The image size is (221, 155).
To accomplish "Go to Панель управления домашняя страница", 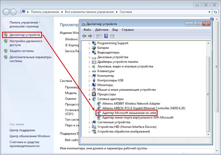I will coord(25,25).
